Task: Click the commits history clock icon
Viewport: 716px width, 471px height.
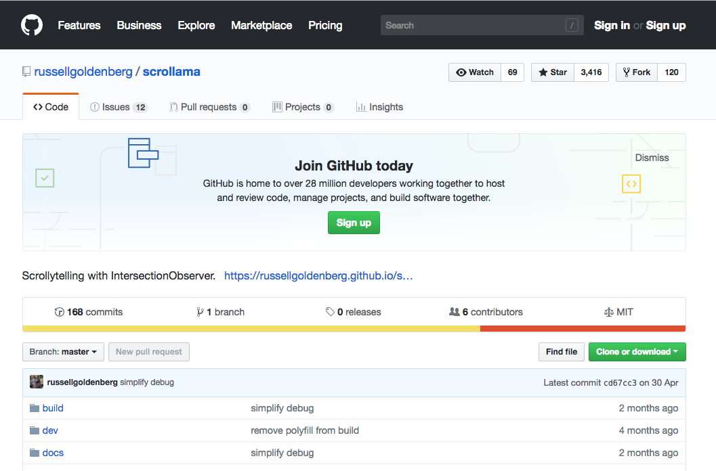Action: (60, 312)
